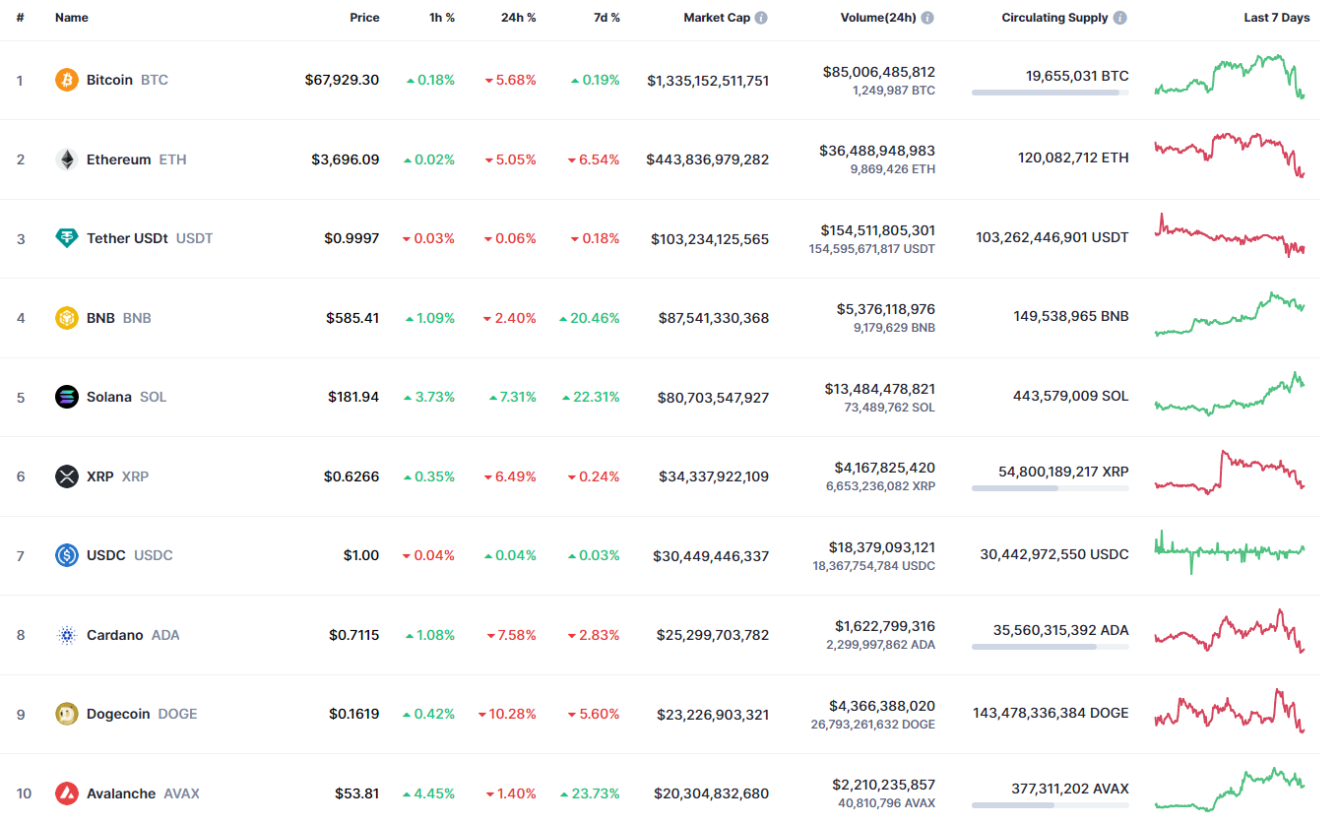
Task: Click Ethereum's 24h volume value
Action: (876, 151)
